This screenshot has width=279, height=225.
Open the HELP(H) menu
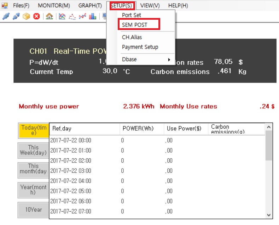click(x=178, y=6)
